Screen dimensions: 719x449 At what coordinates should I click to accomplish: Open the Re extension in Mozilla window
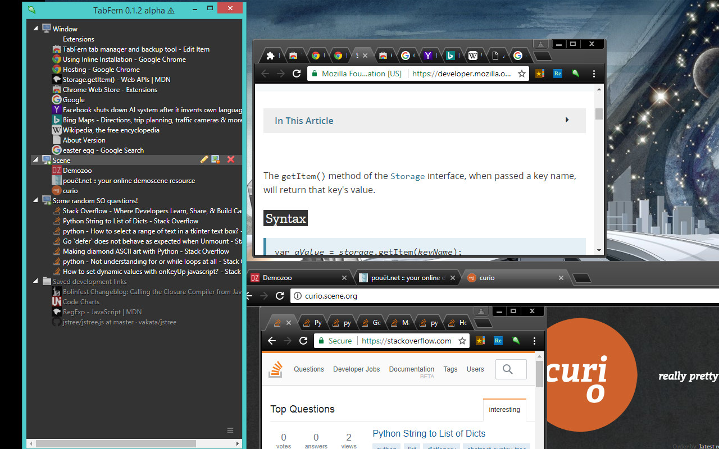(x=558, y=74)
